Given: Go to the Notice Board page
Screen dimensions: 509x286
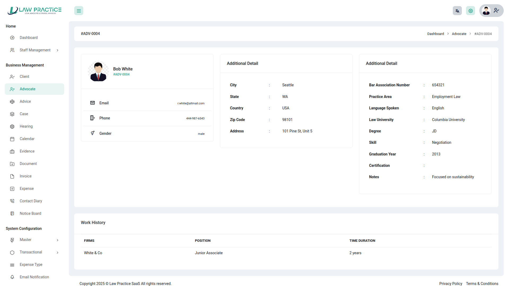Looking at the screenshot, I should tap(30, 213).
